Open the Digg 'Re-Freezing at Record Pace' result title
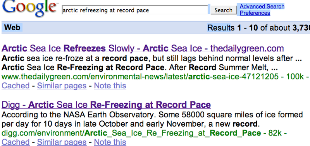Screen dimensions: 310x146 pyautogui.click(x=106, y=105)
